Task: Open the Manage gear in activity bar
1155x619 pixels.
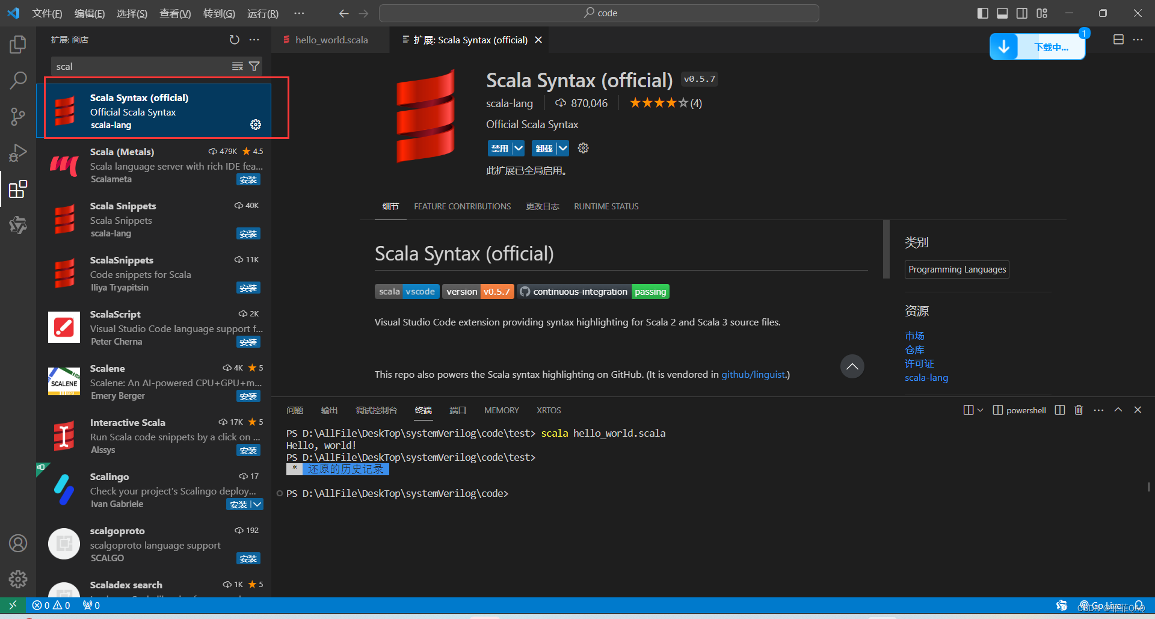Action: tap(18, 579)
